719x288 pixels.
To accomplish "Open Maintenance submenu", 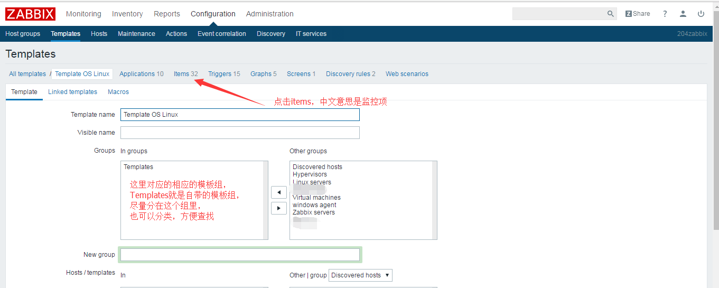I will coord(136,34).
